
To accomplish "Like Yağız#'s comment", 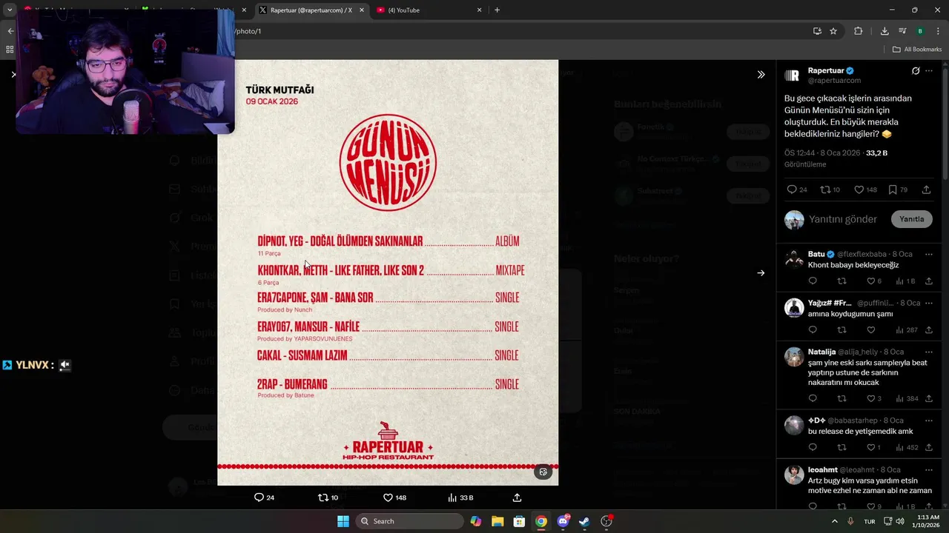I will [x=871, y=330].
